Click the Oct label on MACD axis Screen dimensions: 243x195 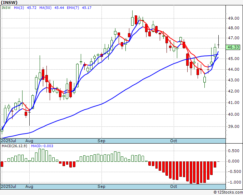click(x=174, y=186)
